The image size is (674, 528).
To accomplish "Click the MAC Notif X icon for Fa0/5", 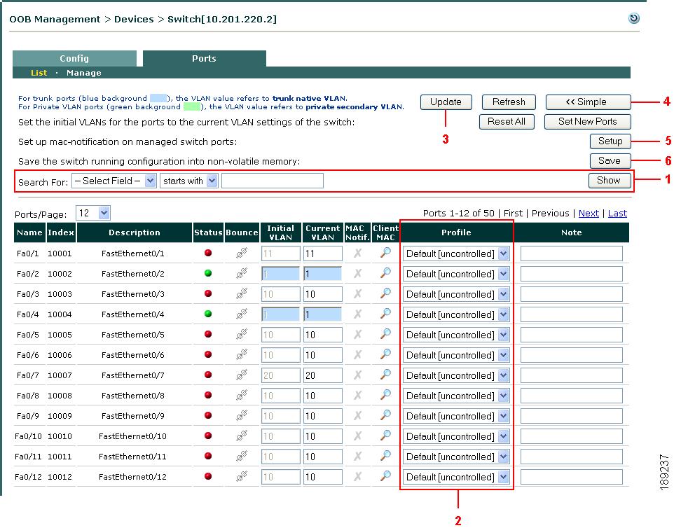I will tap(357, 335).
